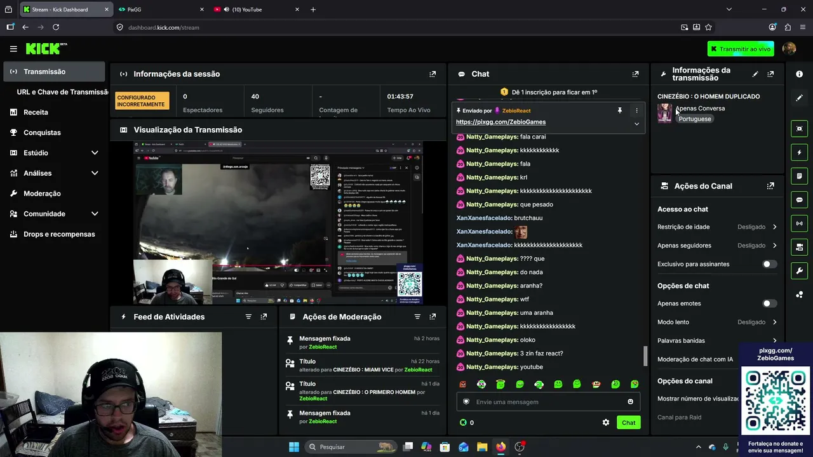Screen dimensions: 813x457
Task: Click the stream preview thumbnail
Action: (278, 223)
